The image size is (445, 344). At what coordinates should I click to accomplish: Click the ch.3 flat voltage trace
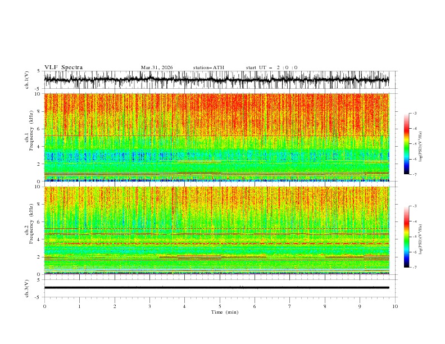coord(216,288)
